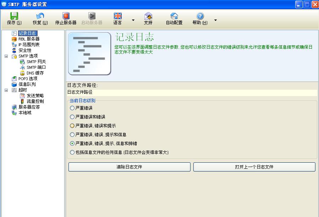Click the blue arrow 恢复 icon
Image resolution: width=319 pixels, height=217 pixels.
pyautogui.click(x=40, y=16)
